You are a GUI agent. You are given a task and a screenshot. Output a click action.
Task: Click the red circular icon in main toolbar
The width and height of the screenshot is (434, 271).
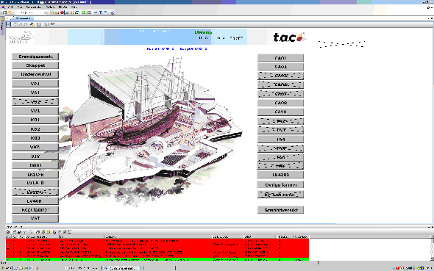62,12
